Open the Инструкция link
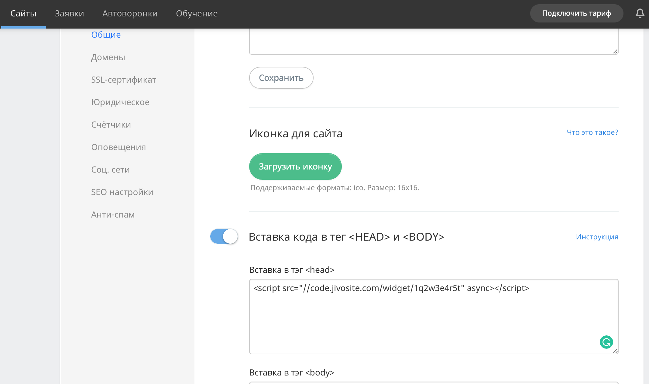 597,237
